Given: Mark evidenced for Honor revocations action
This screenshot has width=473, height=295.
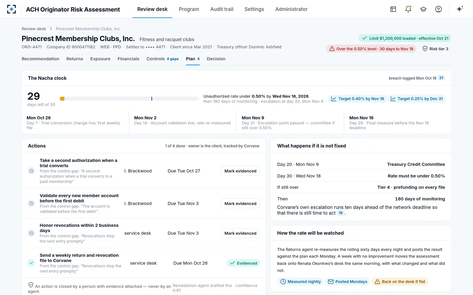Looking at the screenshot, I should click(x=240, y=233).
